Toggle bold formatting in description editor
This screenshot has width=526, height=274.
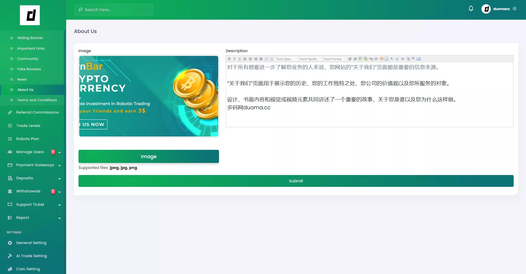click(x=229, y=59)
